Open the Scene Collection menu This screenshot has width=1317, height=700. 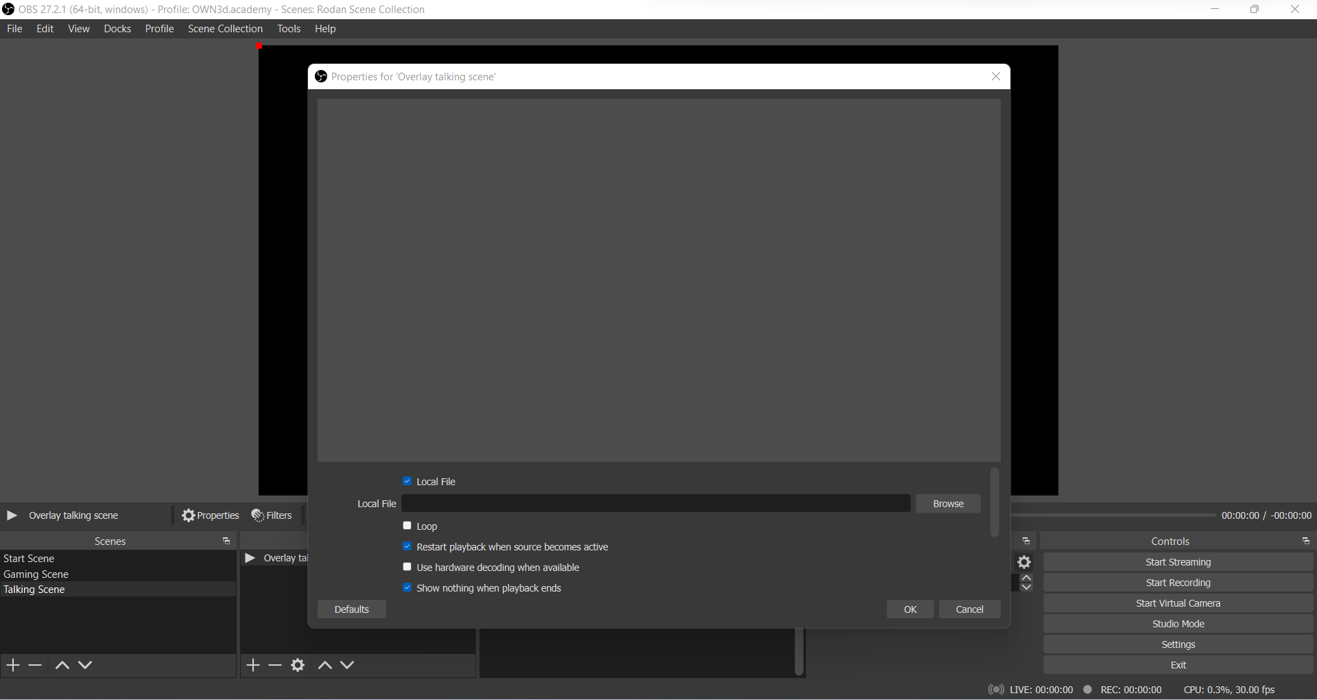(225, 29)
